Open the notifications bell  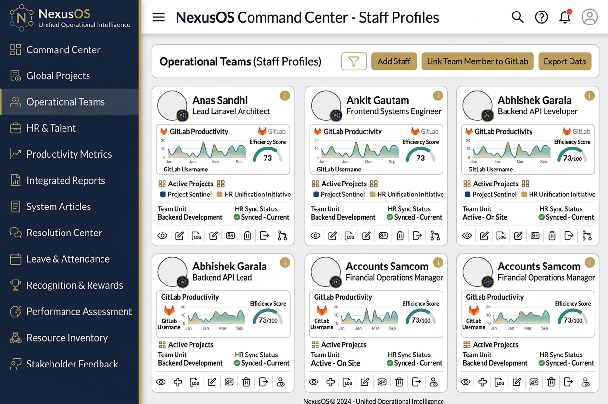pos(565,17)
